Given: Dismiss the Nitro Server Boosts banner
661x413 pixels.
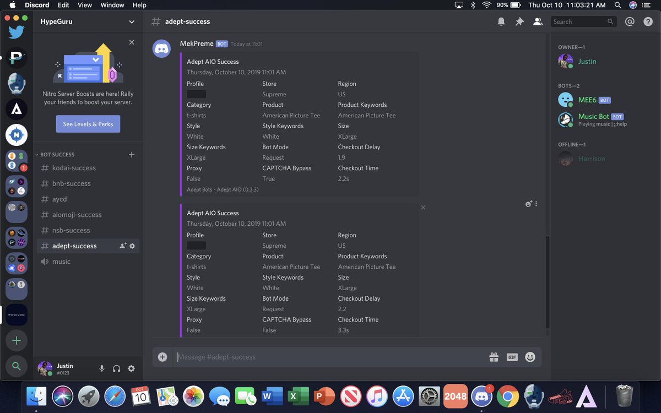Looking at the screenshot, I should (x=132, y=42).
